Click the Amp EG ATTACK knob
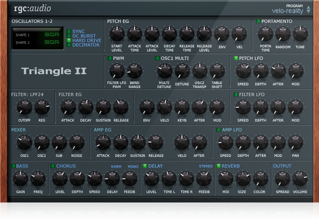Image resolution: width=319 pixels, height=220 pixels. (103, 142)
